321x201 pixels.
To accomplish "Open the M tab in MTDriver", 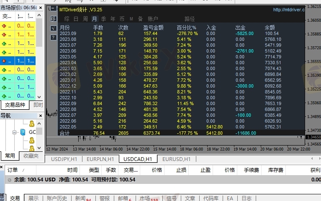I will 131,19.
